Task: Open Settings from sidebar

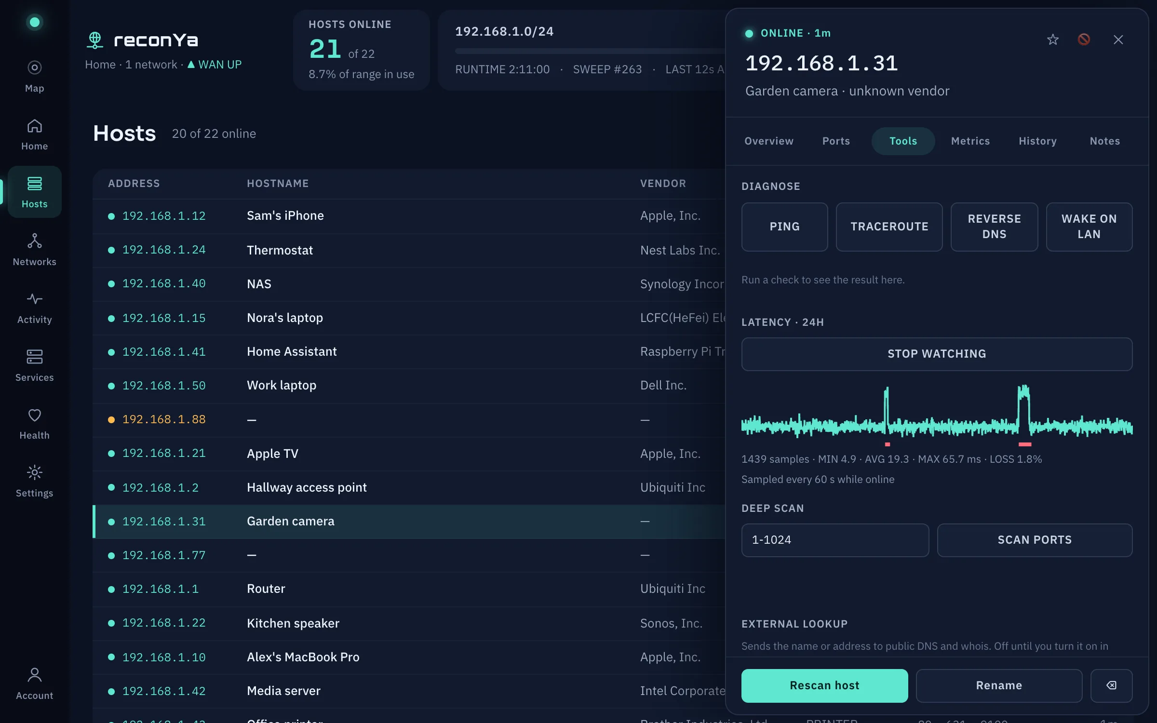Action: pyautogui.click(x=34, y=481)
